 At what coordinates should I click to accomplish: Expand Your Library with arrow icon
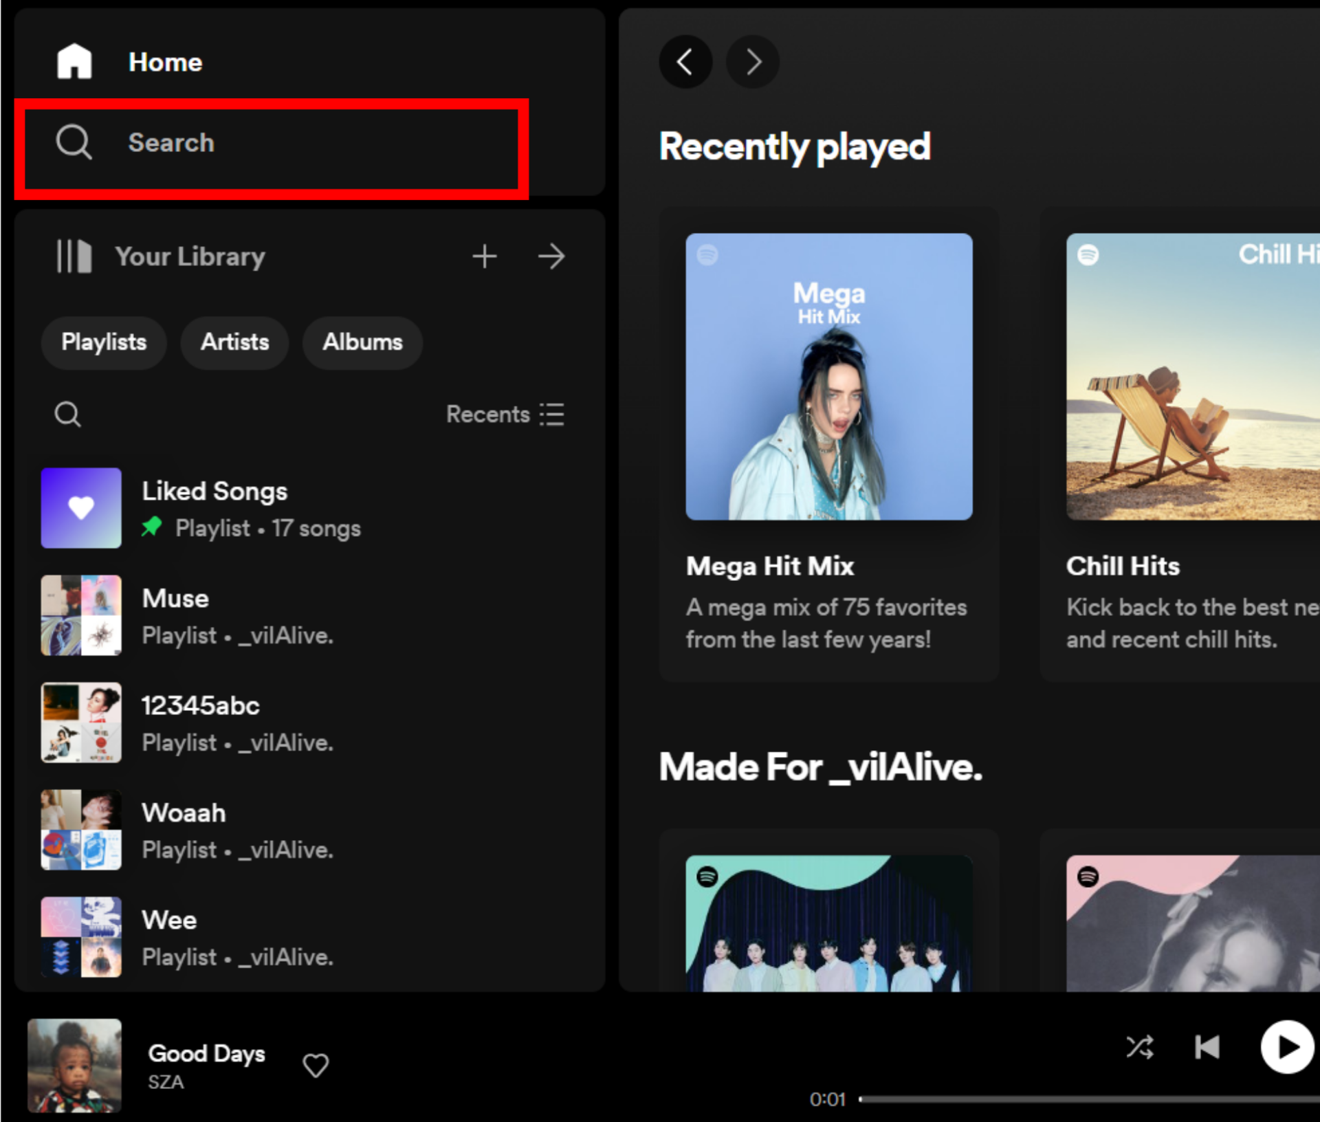click(551, 256)
